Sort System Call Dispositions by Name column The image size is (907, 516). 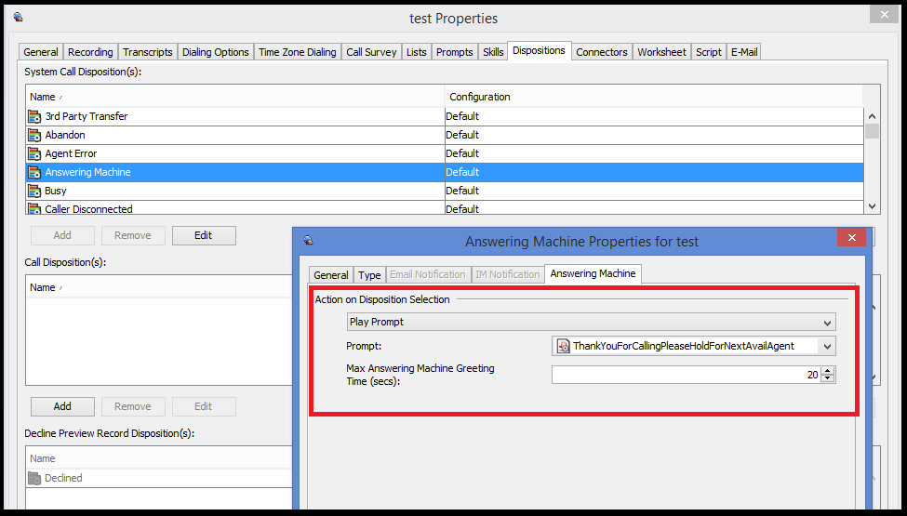coord(234,97)
